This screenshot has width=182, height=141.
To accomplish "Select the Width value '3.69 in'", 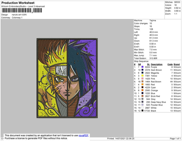I will (x=177, y=11).
